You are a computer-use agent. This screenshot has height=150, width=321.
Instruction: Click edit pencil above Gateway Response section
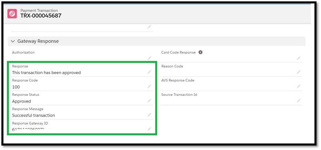(149, 27)
